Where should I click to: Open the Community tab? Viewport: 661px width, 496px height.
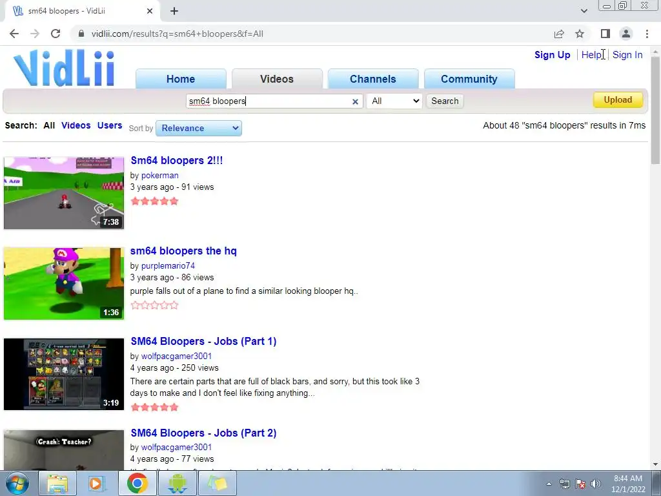tap(469, 79)
